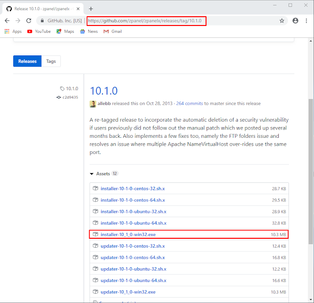Click the padlock site security icon
Image resolution: width=314 pixels, height=303 pixels.
point(42,21)
